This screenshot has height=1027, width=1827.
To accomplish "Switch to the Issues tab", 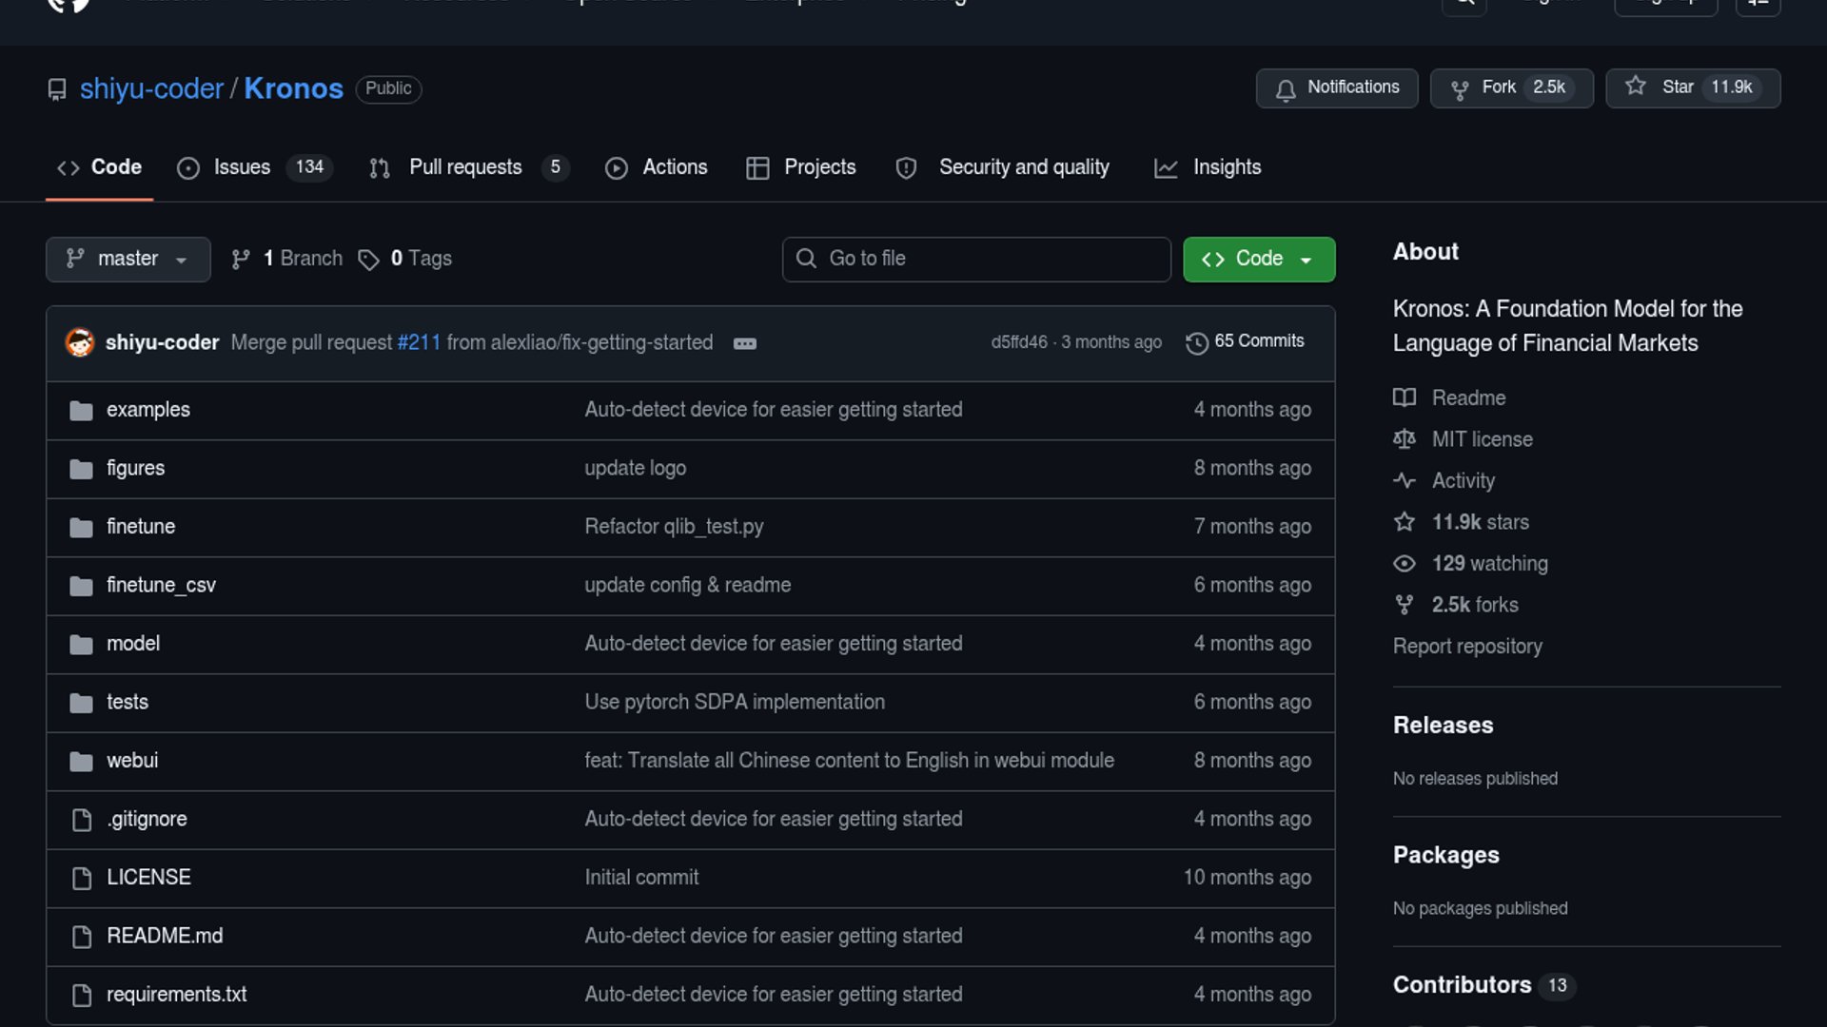I will pos(241,167).
